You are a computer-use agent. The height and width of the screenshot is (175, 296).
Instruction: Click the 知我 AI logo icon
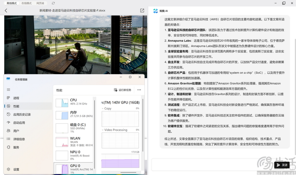tap(155, 11)
